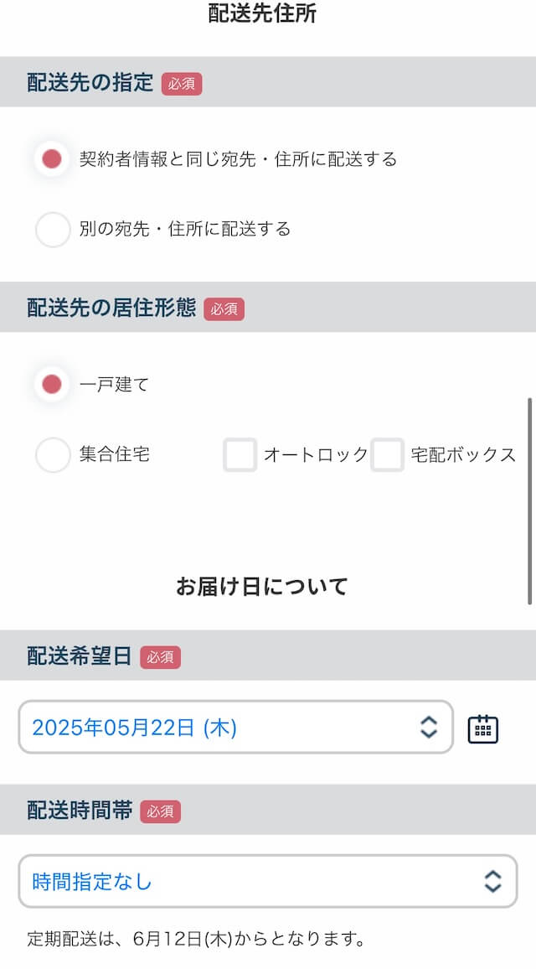Image resolution: width=536 pixels, height=969 pixels.
Task: Enable the 'オートロック' checkbox
Action: pos(240,455)
